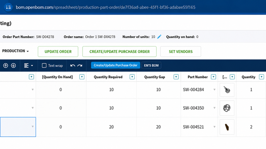Image resolution: width=266 pixels, height=149 pixels.
Task: Open thumbnail column filter dropdown
Action: tap(232, 77)
